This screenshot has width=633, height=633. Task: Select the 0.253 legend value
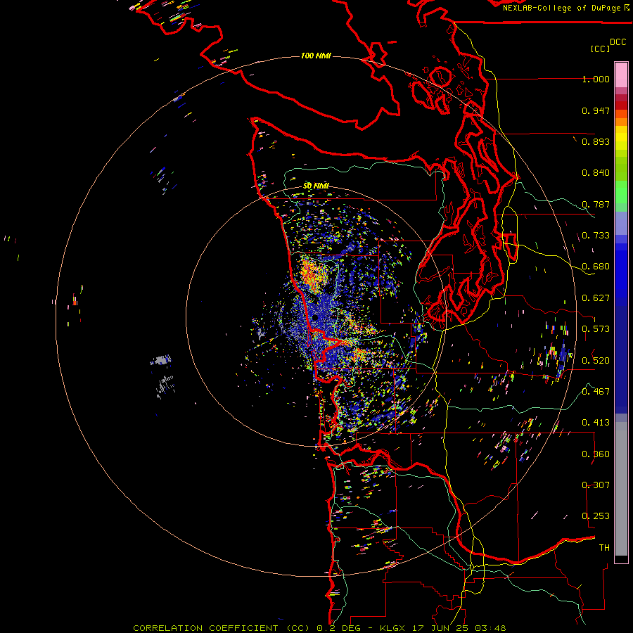(596, 516)
